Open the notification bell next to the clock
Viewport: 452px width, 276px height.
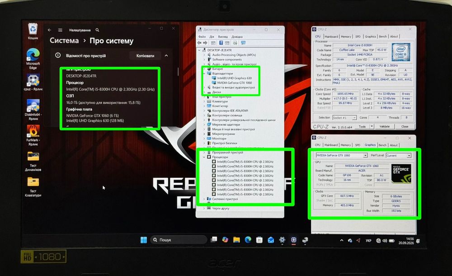[x=418, y=241]
